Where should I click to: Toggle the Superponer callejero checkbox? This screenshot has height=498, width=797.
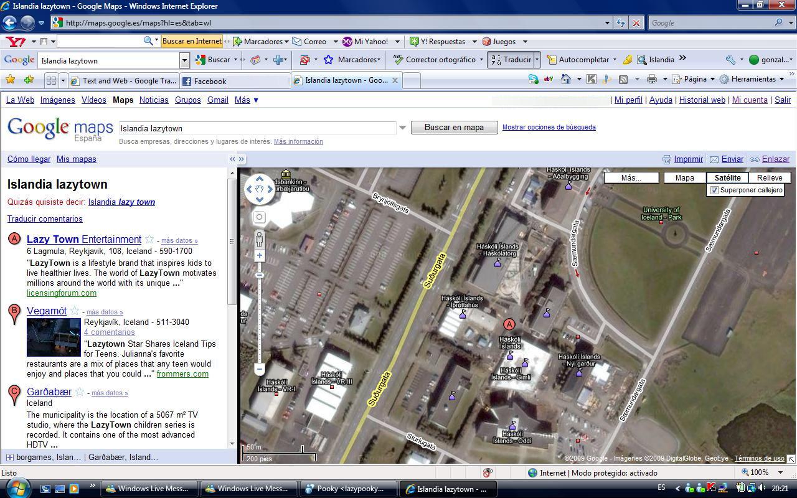[x=715, y=190]
